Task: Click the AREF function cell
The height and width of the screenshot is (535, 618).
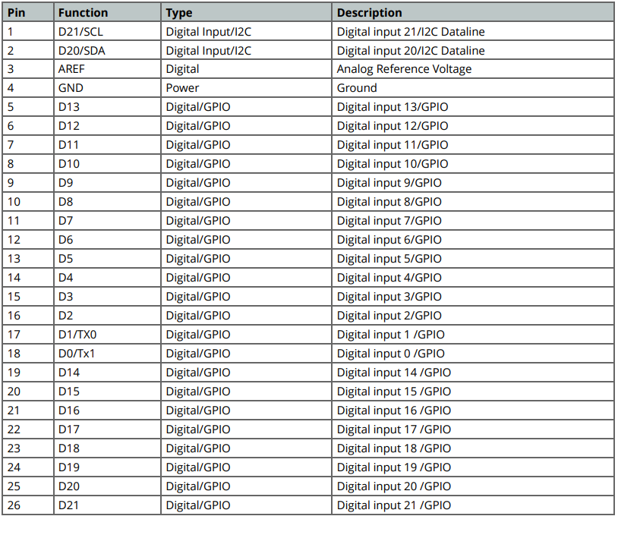Action: tap(107, 69)
